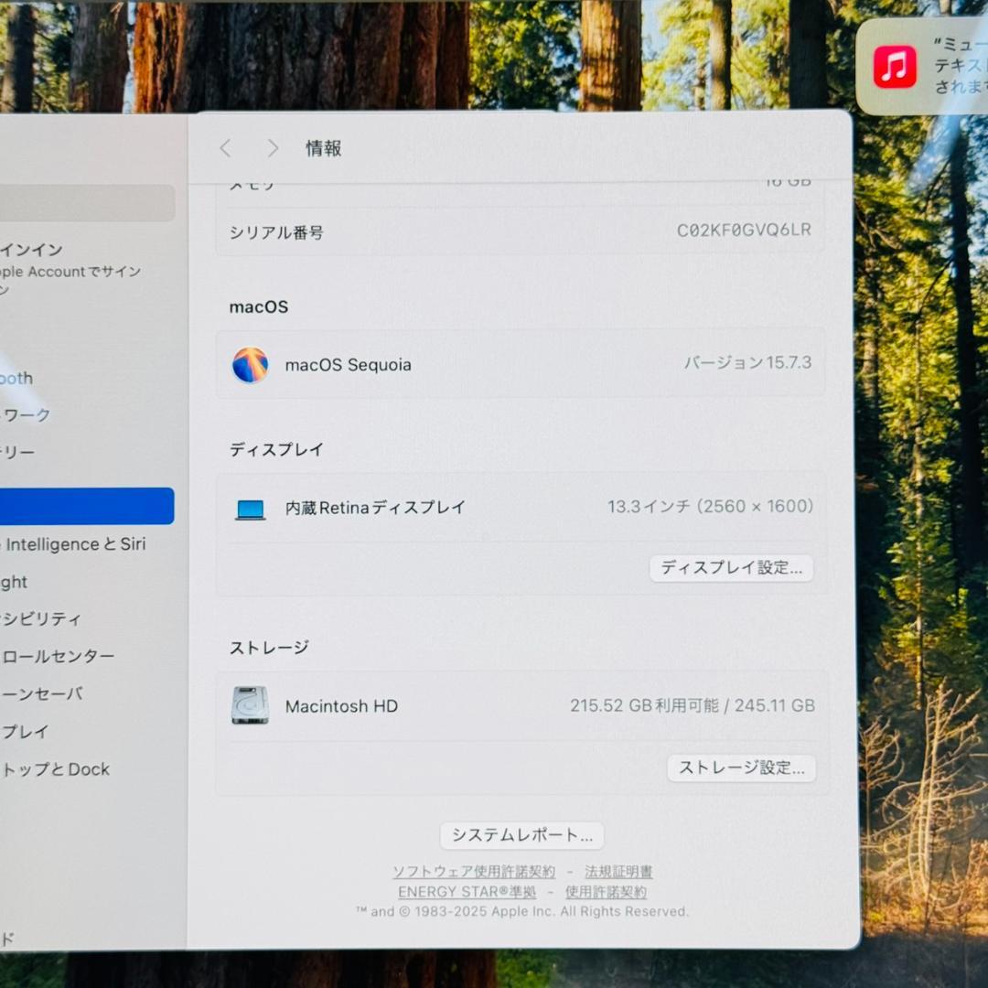Open ストレージ設定 from the storage section
The image size is (988, 988).
(741, 768)
